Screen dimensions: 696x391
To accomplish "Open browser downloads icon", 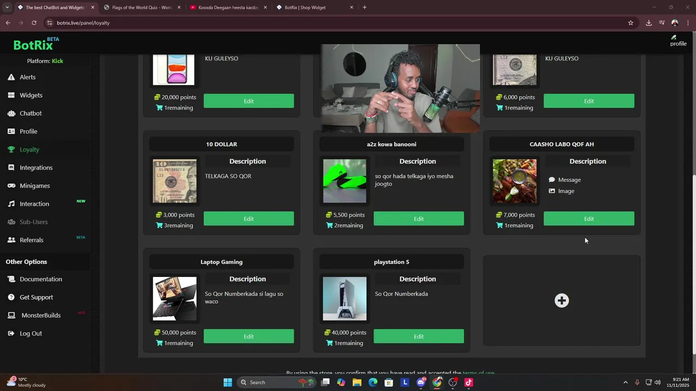I will click(649, 23).
